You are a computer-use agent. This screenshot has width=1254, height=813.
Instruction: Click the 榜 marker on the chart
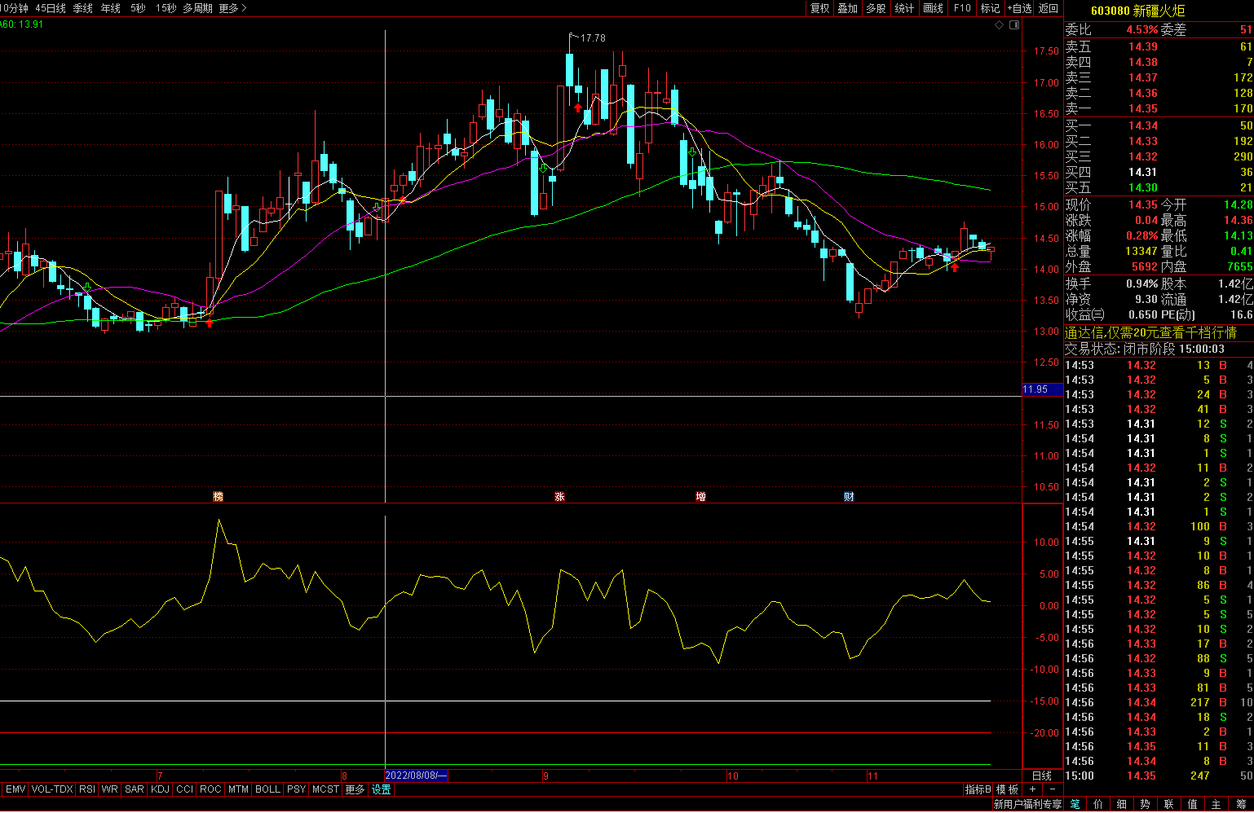coord(218,496)
